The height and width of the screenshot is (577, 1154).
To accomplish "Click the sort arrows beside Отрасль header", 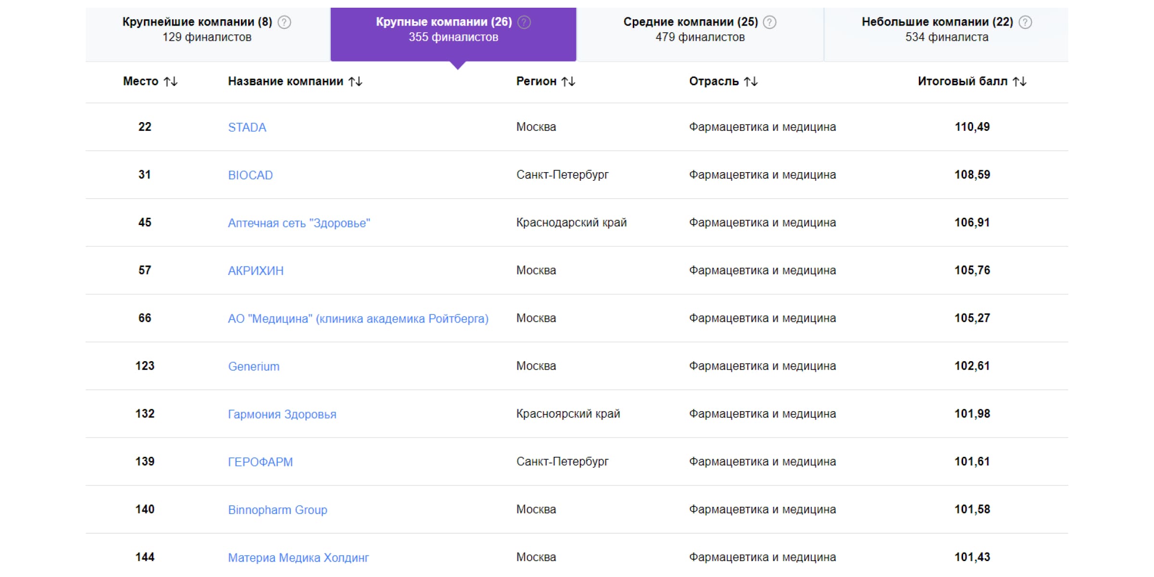I will pyautogui.click(x=751, y=82).
